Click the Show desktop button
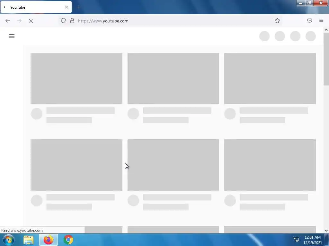Viewport: 329px width, 246px height. 327,240
